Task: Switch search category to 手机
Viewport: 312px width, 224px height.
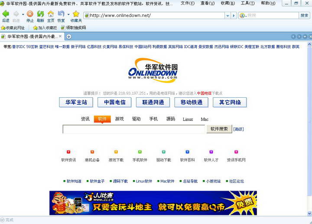Action: click(153, 119)
